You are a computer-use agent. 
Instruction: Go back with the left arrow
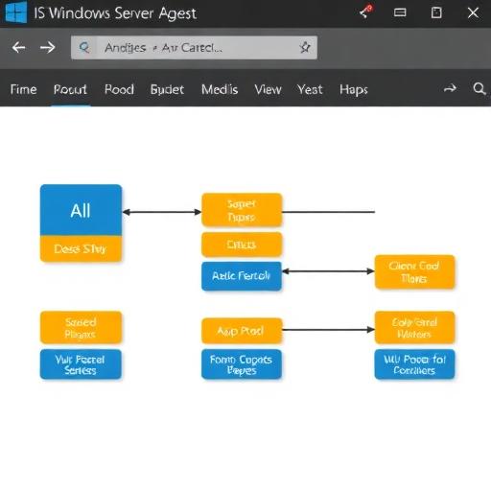tap(18, 48)
